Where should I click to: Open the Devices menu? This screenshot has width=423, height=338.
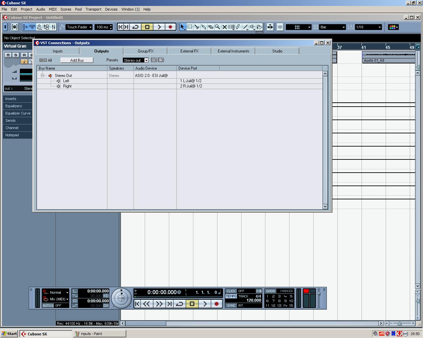(111, 9)
